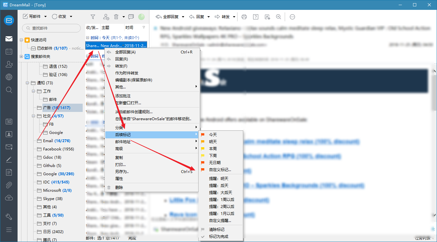The image size is (437, 242).
Task: Click the outgoing envelope sidebar icon
Action: (9, 147)
